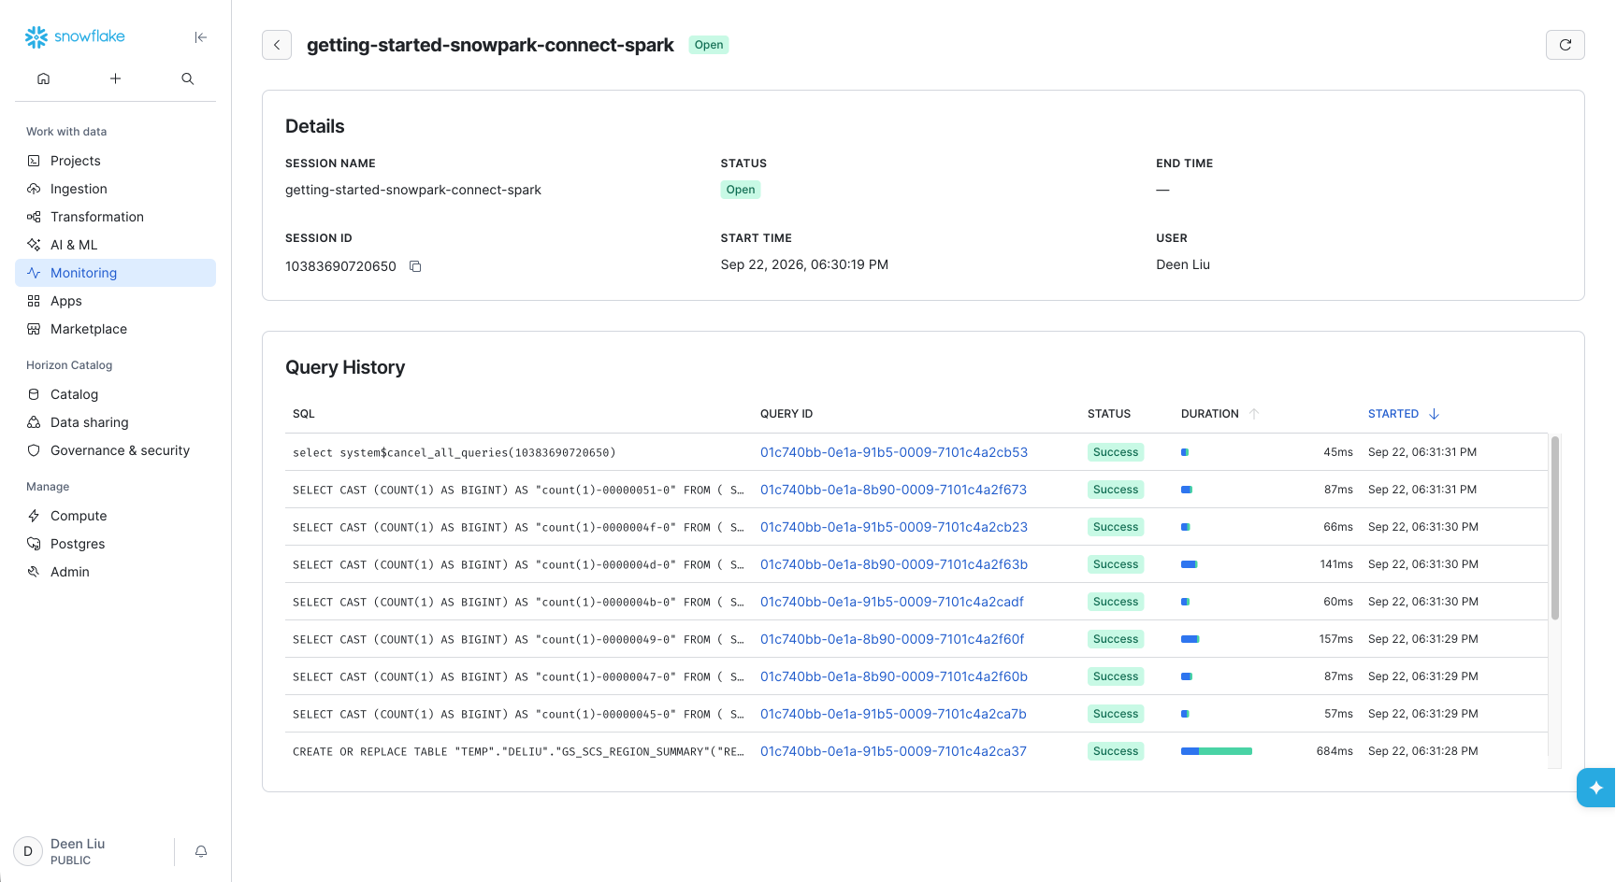
Task: Copy the session ID
Action: pyautogui.click(x=415, y=266)
